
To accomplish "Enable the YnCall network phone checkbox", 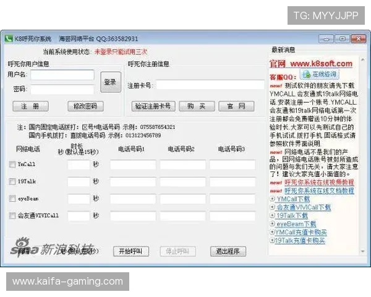I will [x=12, y=164].
